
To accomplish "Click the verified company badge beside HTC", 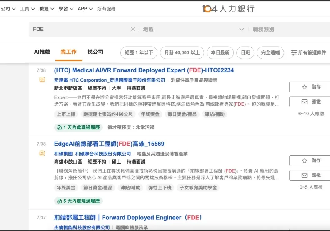I will coord(42,80).
